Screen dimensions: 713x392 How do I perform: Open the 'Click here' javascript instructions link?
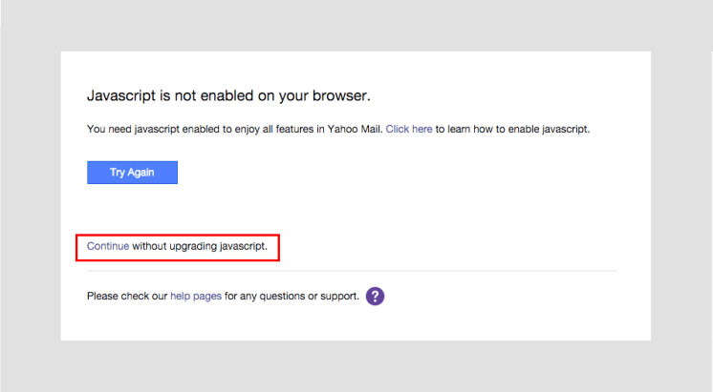click(409, 129)
